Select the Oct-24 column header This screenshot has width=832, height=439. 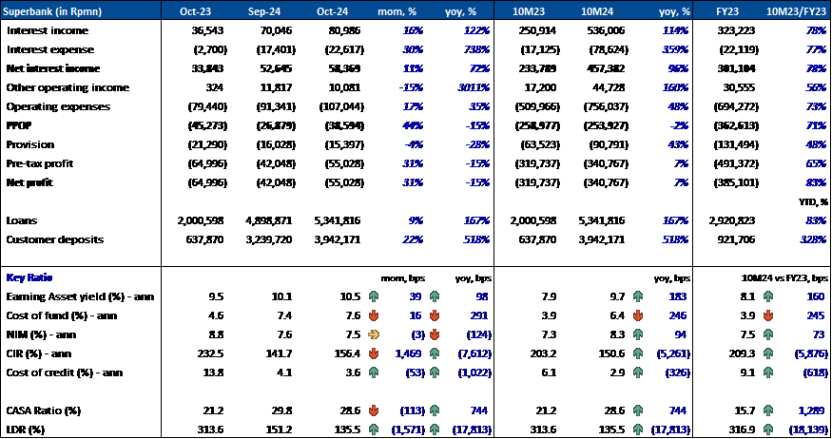(332, 11)
